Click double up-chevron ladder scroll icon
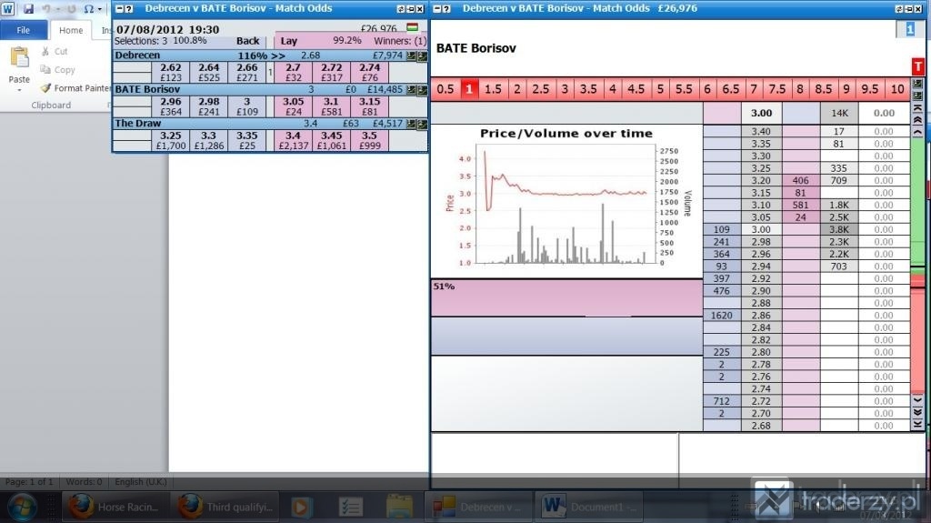 pos(917,120)
